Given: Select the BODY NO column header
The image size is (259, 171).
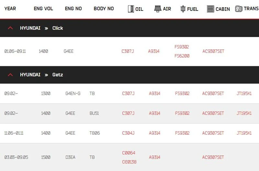Looking at the screenshot, I should coord(104,8).
